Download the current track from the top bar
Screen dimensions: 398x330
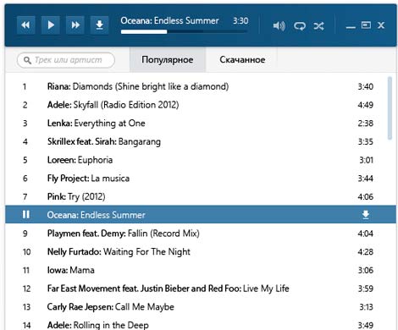(x=99, y=25)
